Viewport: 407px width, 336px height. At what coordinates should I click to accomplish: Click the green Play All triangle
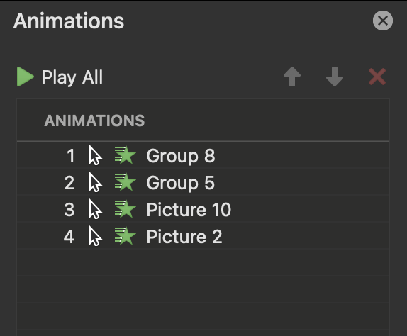point(26,77)
